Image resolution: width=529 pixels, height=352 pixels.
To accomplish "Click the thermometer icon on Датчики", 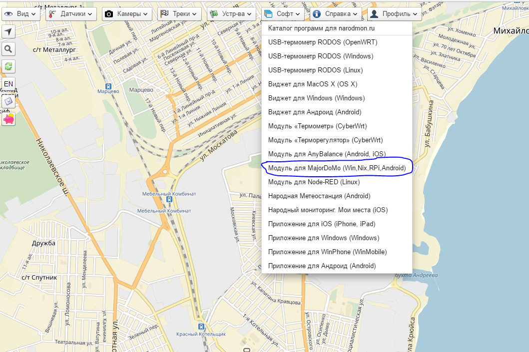I will tap(52, 14).
